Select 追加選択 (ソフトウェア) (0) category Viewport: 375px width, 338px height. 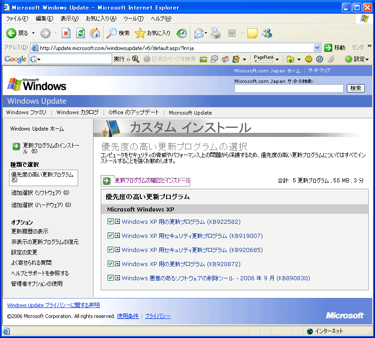(40, 193)
